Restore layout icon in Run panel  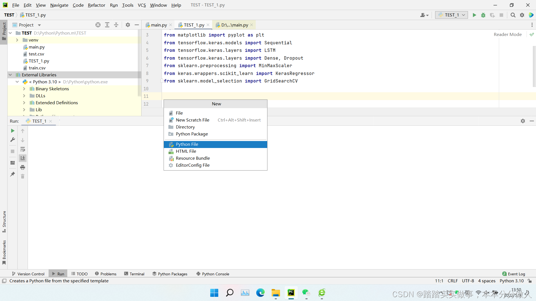tap(13, 163)
